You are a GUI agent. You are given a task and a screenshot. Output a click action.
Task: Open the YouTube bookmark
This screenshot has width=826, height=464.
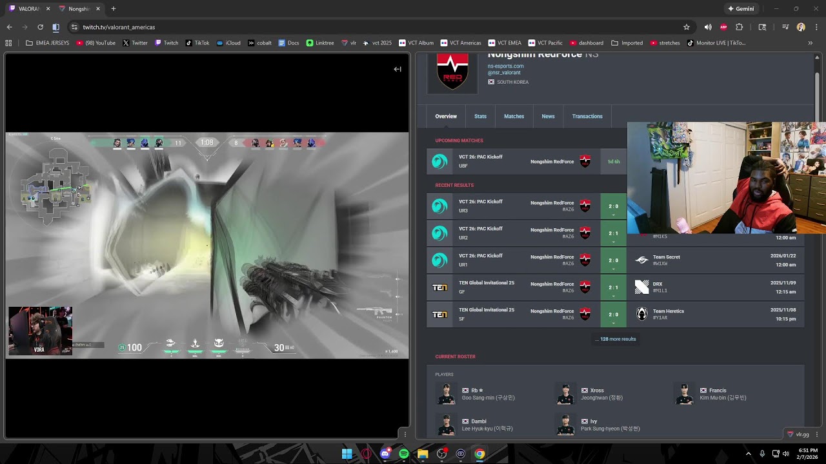coord(96,43)
